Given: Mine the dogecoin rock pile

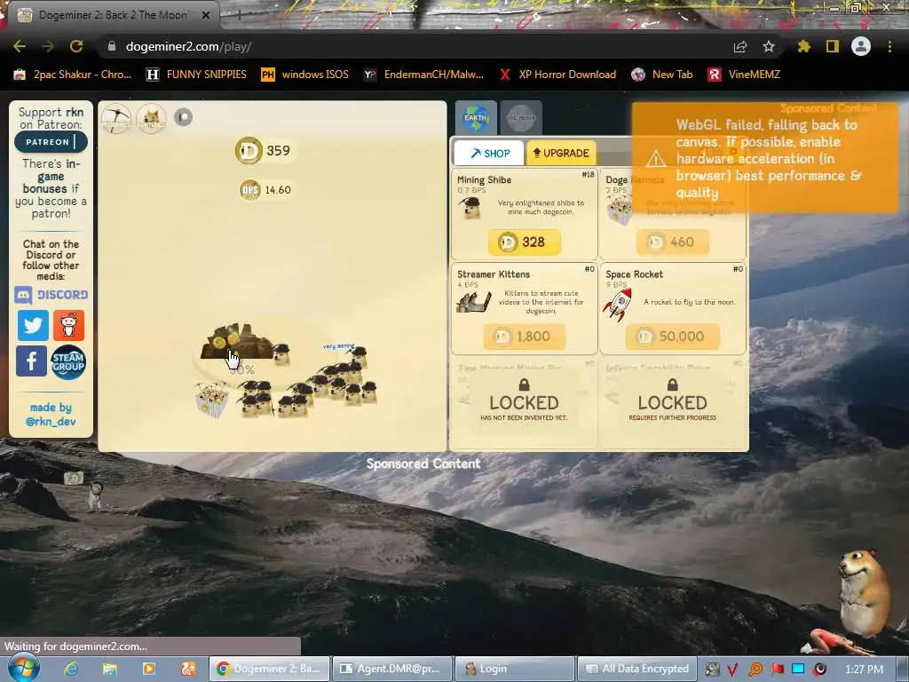Looking at the screenshot, I should (237, 342).
